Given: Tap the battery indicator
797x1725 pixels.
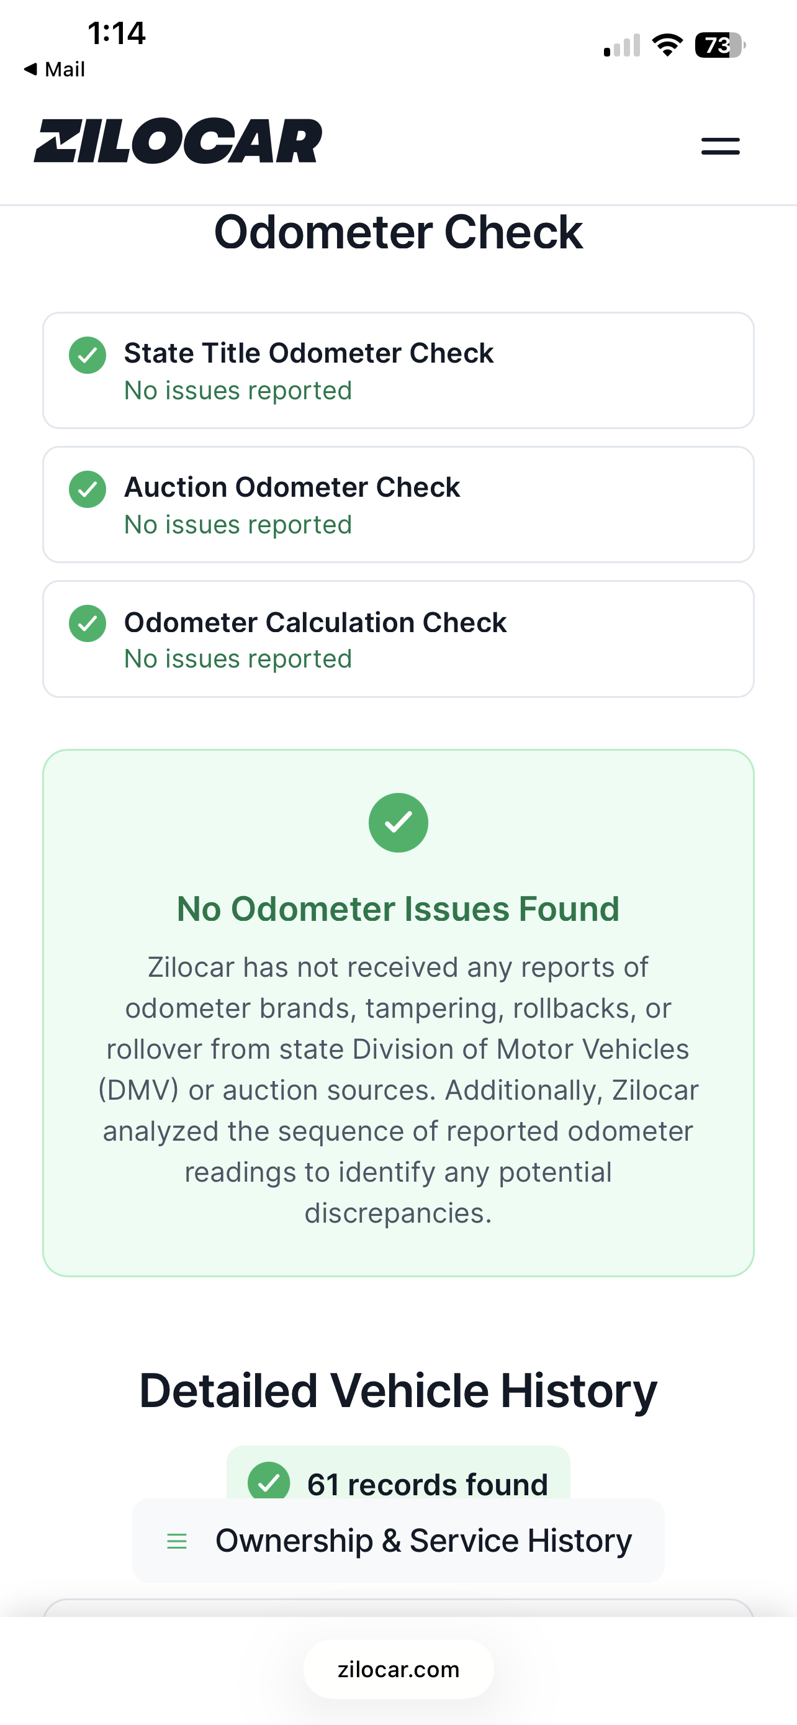Looking at the screenshot, I should (720, 45).
